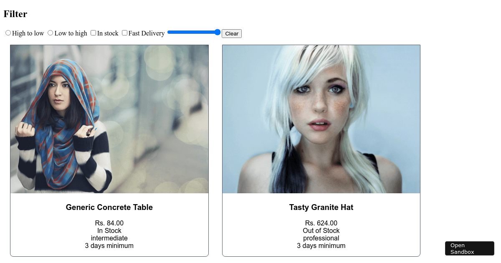501x263 pixels.
Task: Click the Rs. 84.00 price text
Action: coord(109,223)
